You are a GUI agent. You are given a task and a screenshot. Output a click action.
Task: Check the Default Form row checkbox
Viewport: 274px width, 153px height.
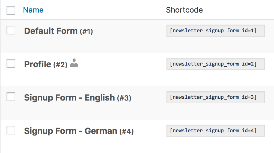pyautogui.click(x=11, y=30)
